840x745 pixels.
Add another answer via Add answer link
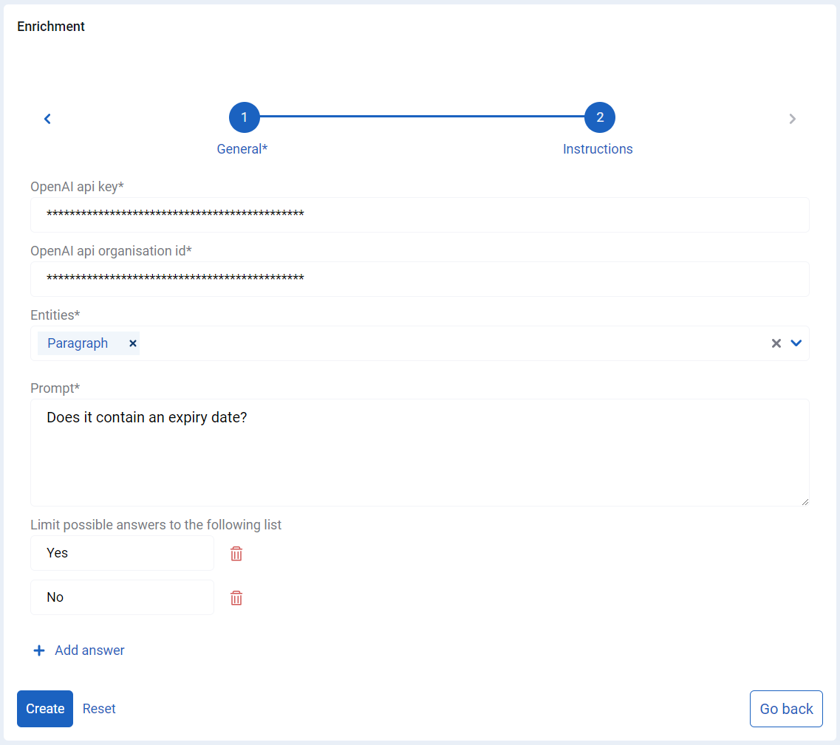point(89,650)
